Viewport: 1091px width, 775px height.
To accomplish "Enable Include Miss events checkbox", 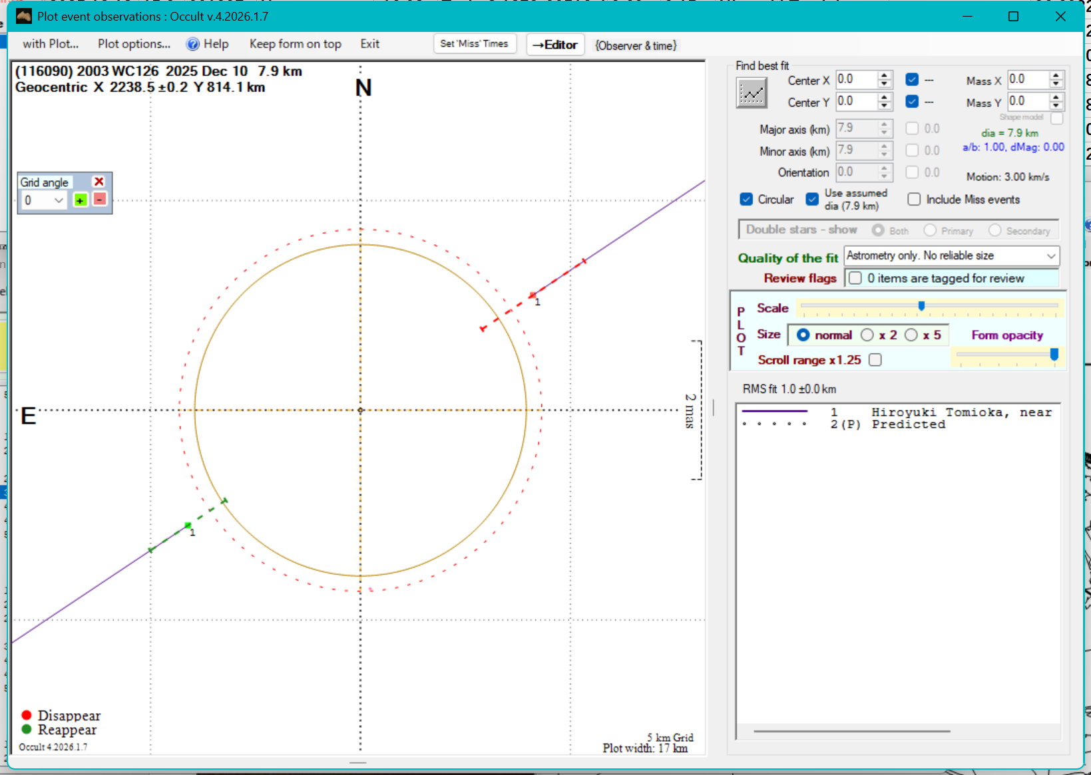I will coord(914,200).
